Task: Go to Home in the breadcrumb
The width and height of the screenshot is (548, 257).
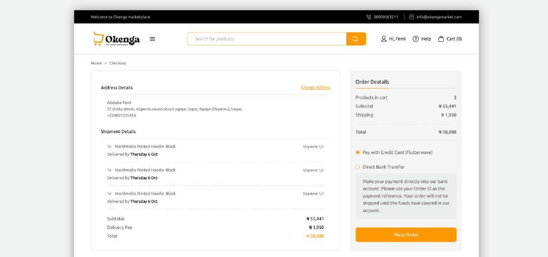Action: (x=96, y=63)
